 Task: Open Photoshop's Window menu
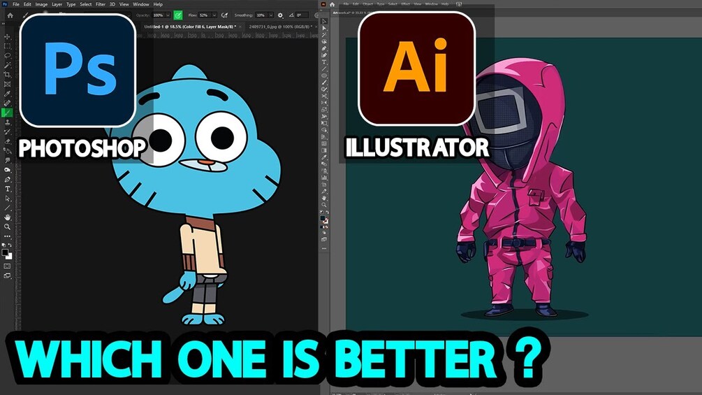click(x=141, y=4)
